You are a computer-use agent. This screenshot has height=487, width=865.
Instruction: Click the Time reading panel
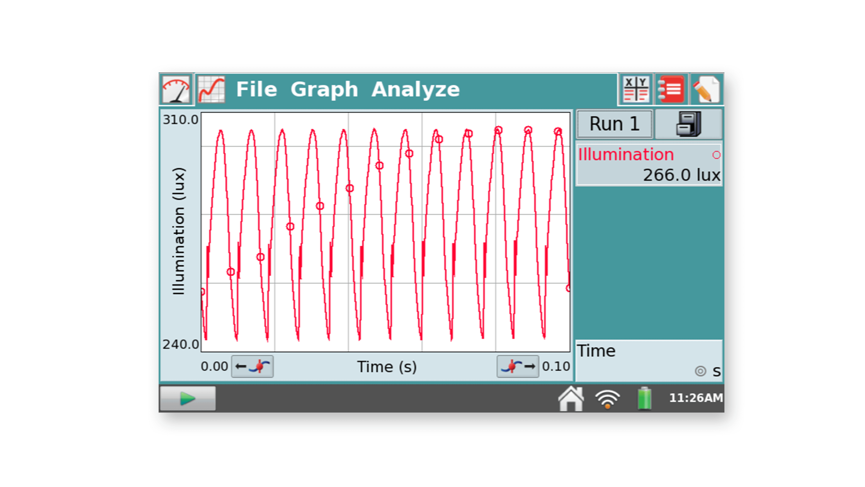649,360
